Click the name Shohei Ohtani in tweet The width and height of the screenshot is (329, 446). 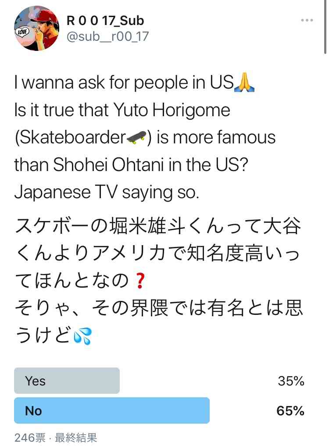[108, 165]
